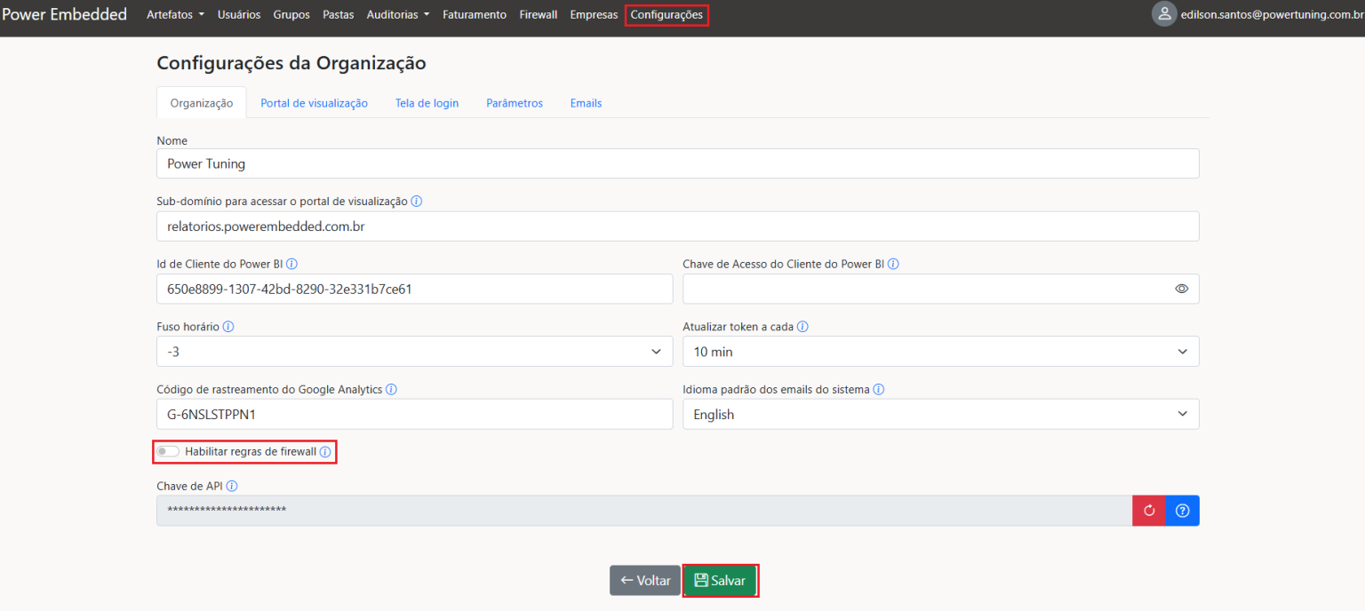Click info icon next to Id de Cliente
This screenshot has height=611, width=1365.
291,264
